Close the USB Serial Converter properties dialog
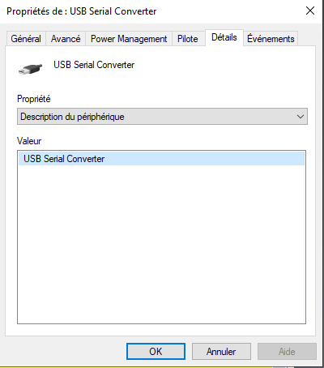Viewport: 324px width, 368px height. tap(310, 11)
